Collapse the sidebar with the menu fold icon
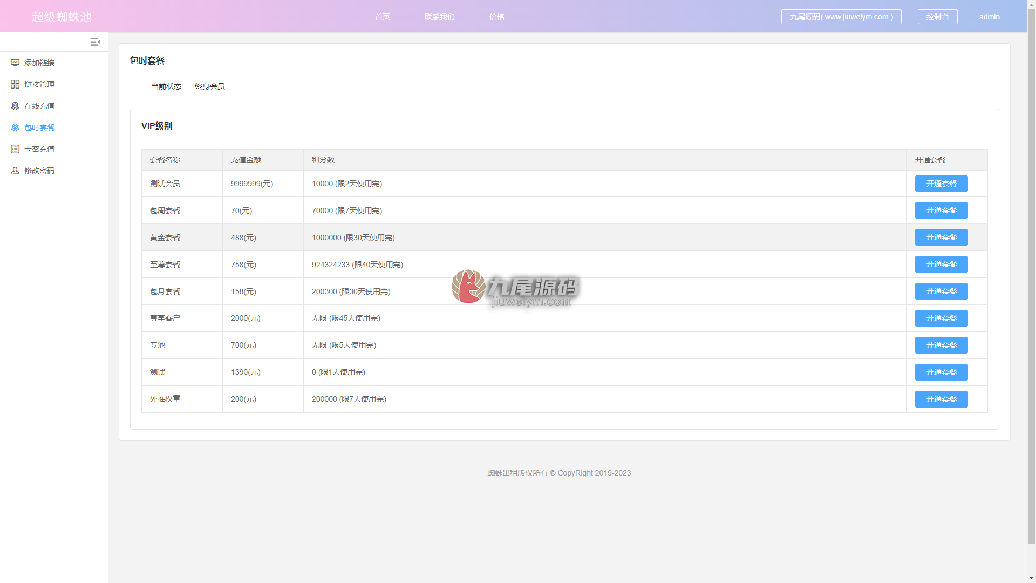 [95, 42]
